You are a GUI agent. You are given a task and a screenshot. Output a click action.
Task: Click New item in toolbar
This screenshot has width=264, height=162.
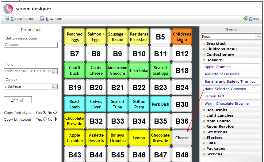tap(51, 19)
